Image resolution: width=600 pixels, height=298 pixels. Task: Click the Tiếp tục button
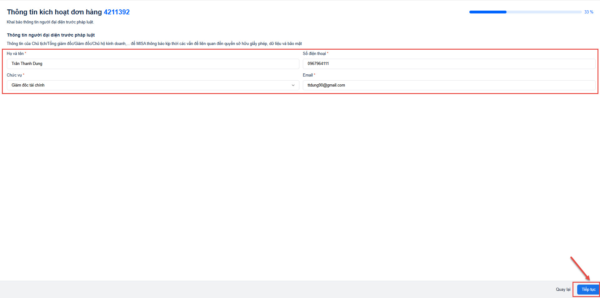click(588, 290)
